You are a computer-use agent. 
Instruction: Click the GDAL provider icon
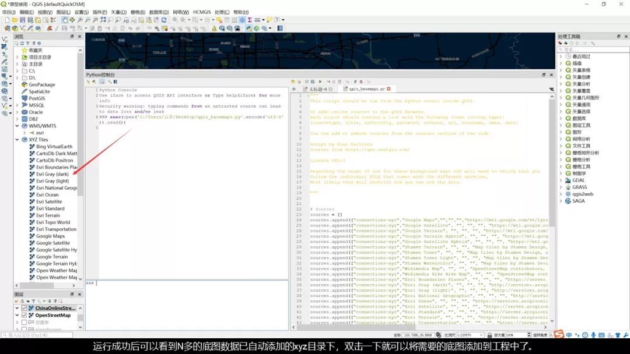click(568, 180)
